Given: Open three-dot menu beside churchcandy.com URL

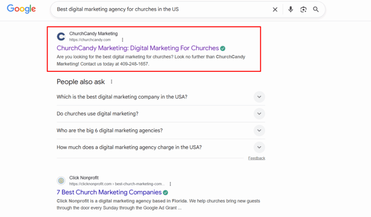Looking at the screenshot, I should [122, 40].
